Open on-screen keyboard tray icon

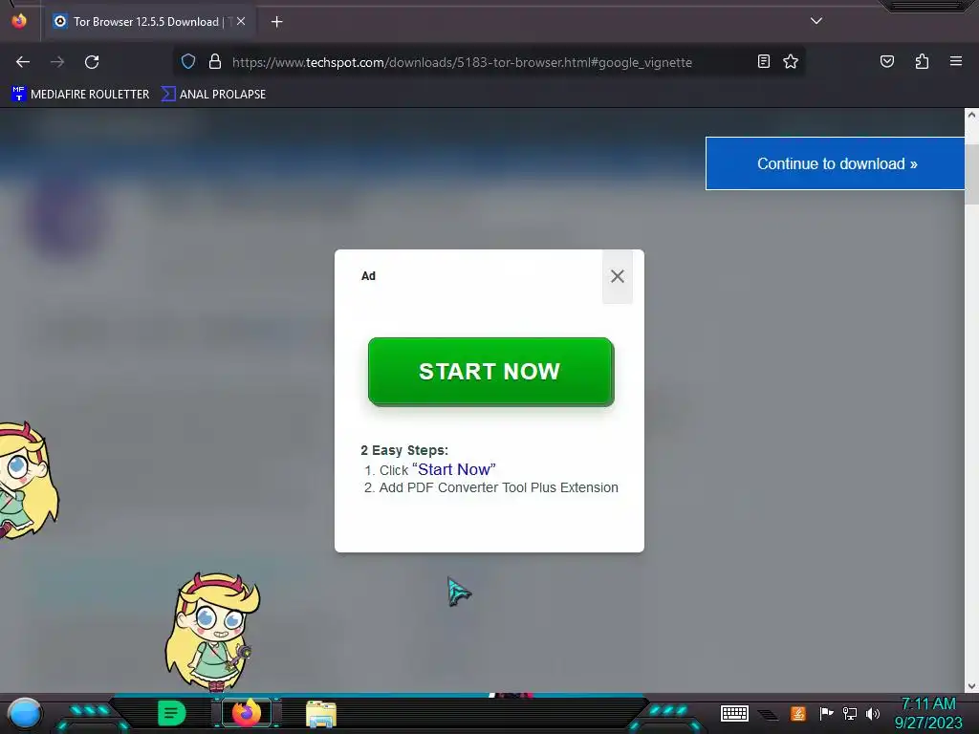click(x=734, y=713)
